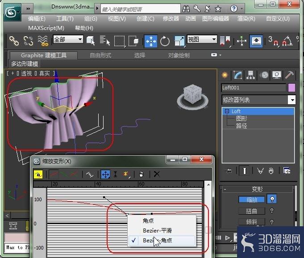This screenshot has height=258, width=304.
Task: Open the modifier list dropdown
Action: coord(292,100)
